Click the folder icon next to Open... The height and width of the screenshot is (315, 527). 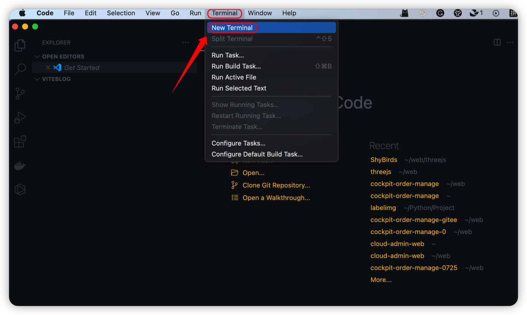(x=235, y=173)
